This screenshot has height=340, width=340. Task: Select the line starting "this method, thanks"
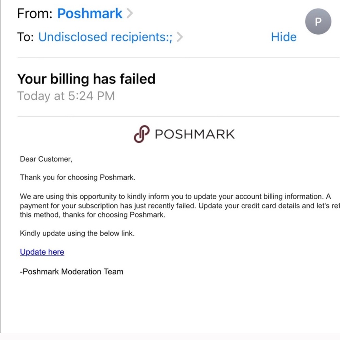(92, 215)
